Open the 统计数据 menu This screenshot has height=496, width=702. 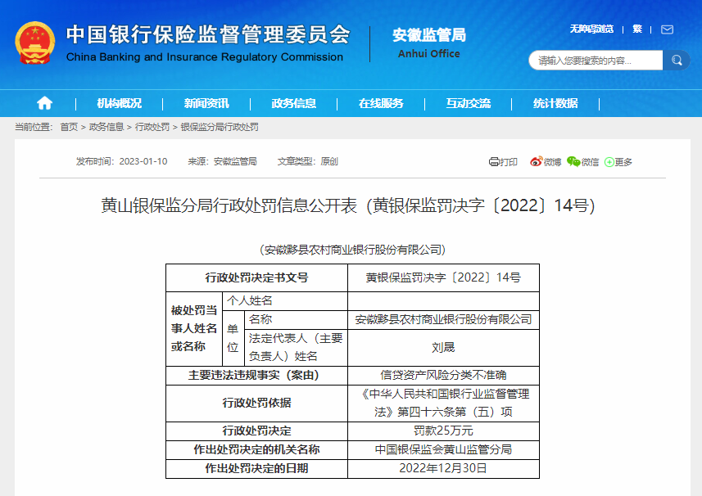pos(555,103)
